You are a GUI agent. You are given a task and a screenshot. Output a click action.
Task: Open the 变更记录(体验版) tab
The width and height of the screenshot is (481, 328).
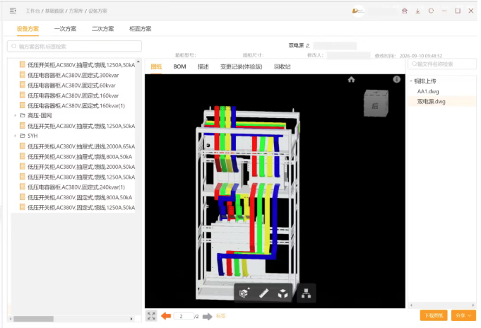(x=241, y=66)
